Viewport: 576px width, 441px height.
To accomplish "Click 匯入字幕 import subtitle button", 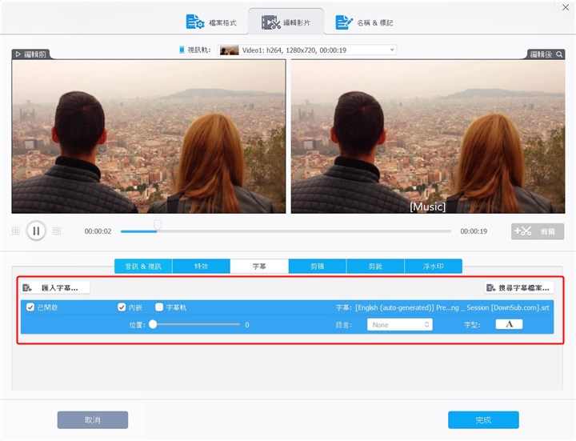I will pyautogui.click(x=55, y=288).
